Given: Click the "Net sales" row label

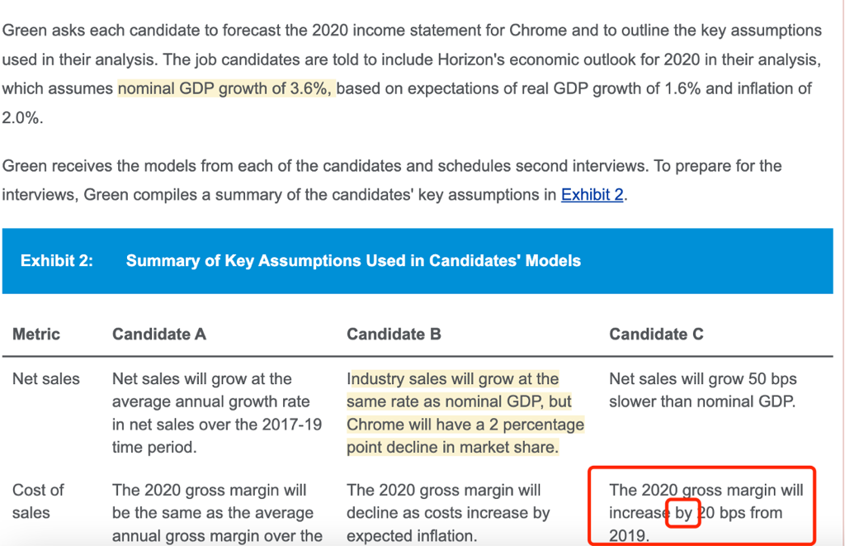Looking at the screenshot, I should tap(46, 379).
